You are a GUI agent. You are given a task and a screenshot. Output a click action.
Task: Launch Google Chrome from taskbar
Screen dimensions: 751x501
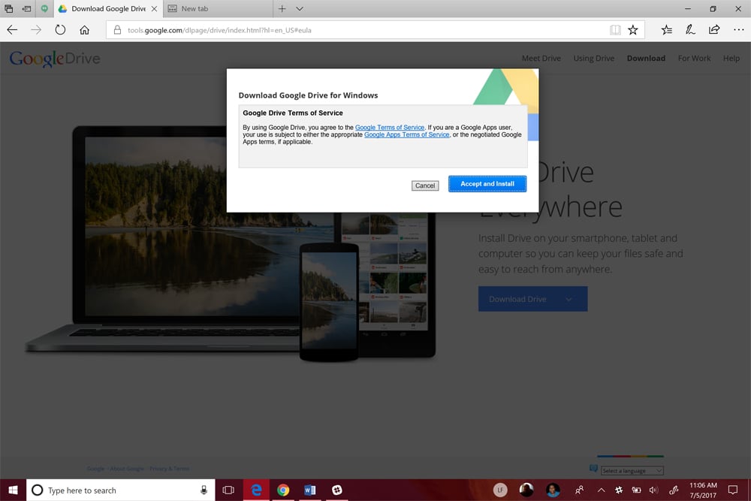point(283,490)
